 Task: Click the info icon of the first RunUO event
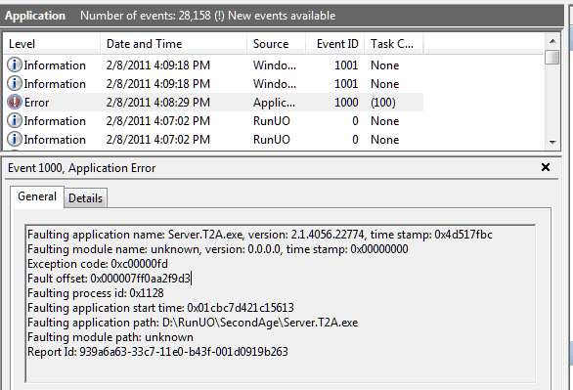coord(15,121)
